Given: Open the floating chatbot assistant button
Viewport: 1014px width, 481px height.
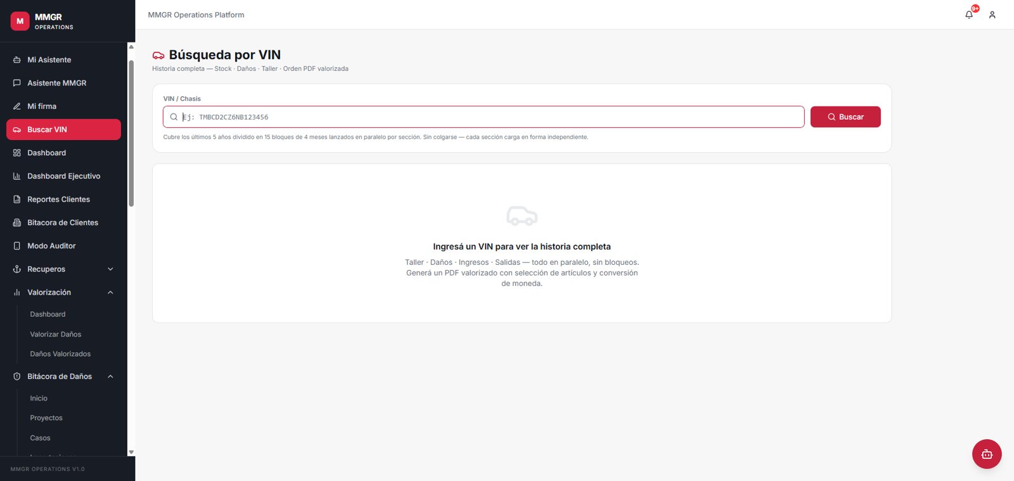Looking at the screenshot, I should pyautogui.click(x=987, y=454).
